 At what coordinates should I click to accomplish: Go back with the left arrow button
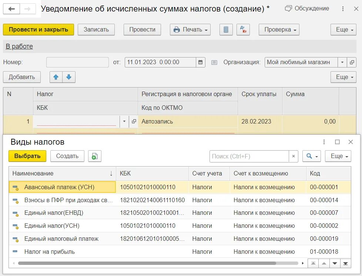[x=11, y=9]
